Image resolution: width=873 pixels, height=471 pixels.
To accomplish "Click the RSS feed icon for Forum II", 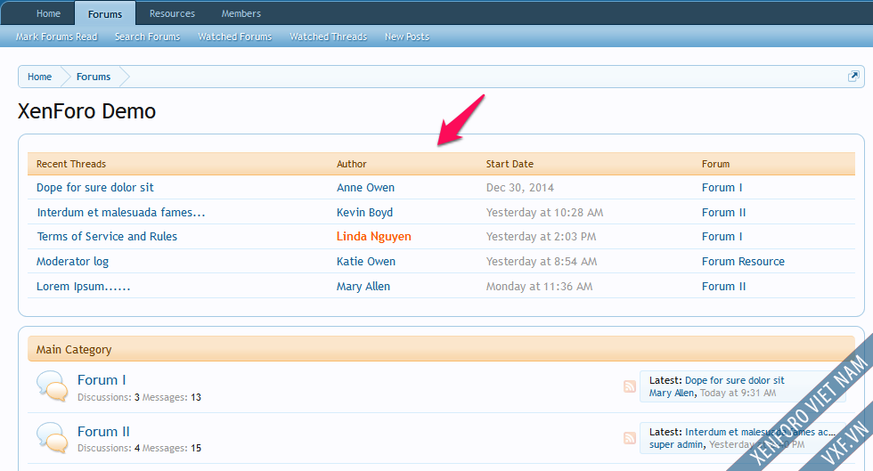I will [x=630, y=438].
